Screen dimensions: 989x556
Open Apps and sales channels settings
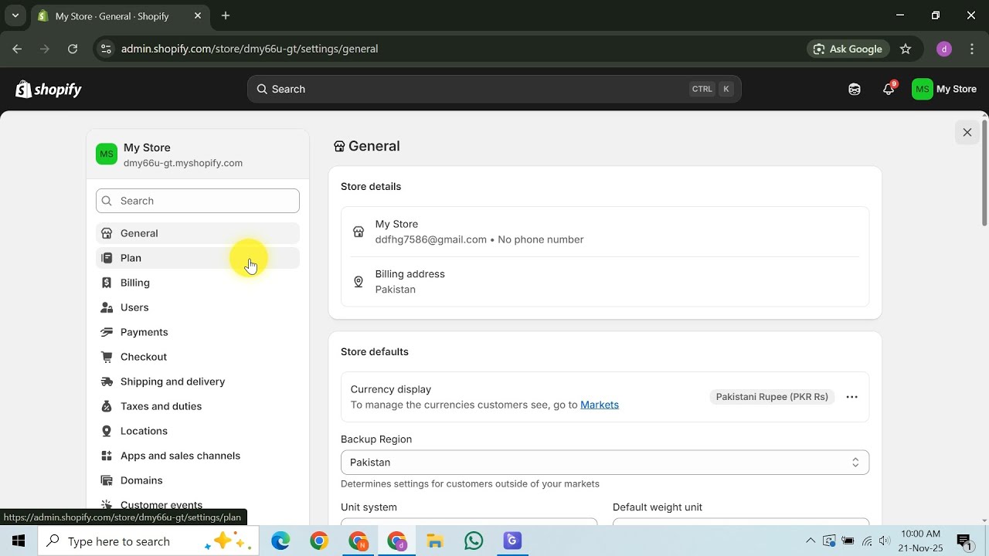198,456
